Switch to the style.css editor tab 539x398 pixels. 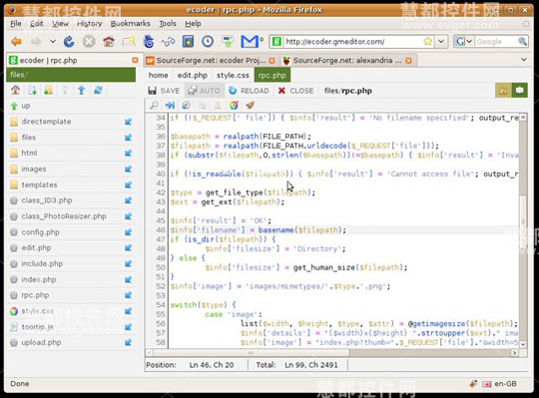(x=233, y=75)
